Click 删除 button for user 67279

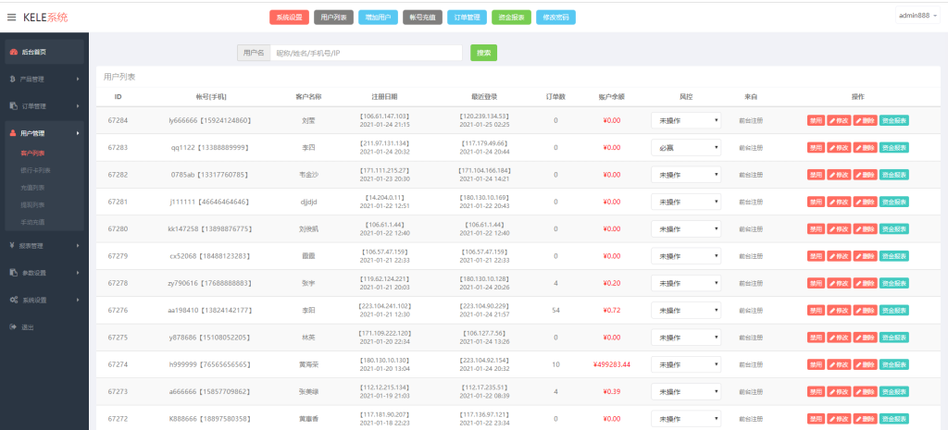(865, 256)
